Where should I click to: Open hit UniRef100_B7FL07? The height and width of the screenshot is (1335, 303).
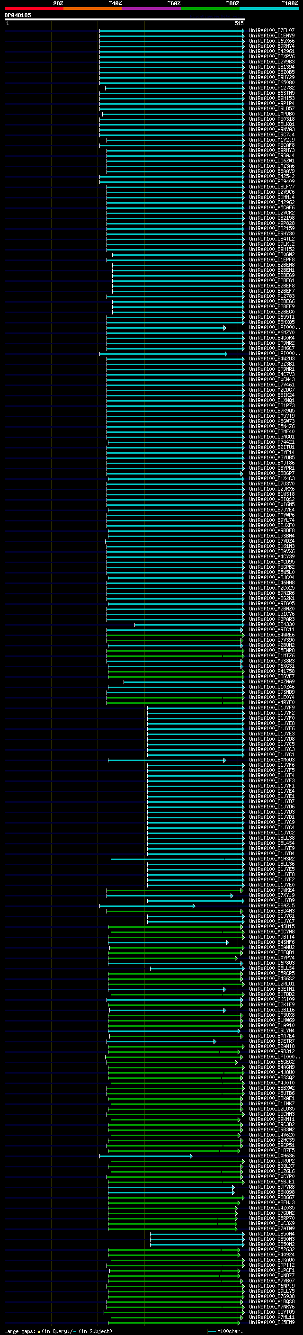click(272, 31)
